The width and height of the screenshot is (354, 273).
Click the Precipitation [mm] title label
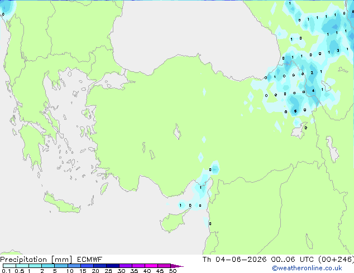point(36,260)
